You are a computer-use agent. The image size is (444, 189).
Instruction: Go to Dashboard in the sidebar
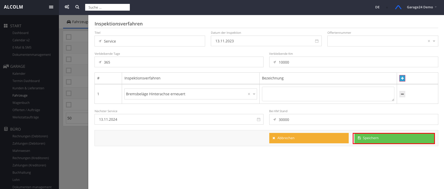(21, 33)
